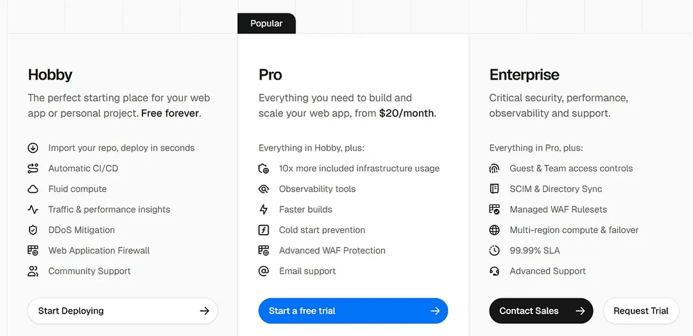Click the DDoS Mitigation shield icon
The width and height of the screenshot is (693, 336).
point(33,230)
